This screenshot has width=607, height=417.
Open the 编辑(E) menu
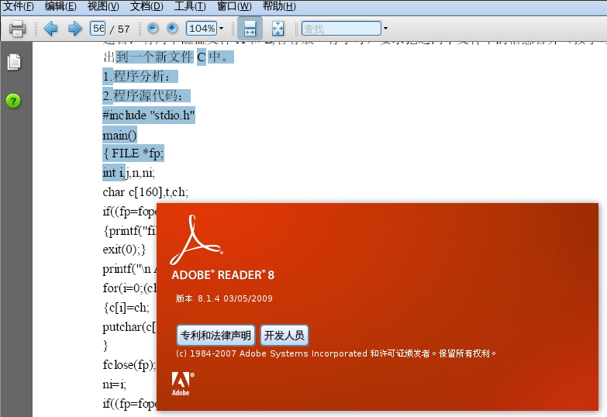(x=60, y=6)
